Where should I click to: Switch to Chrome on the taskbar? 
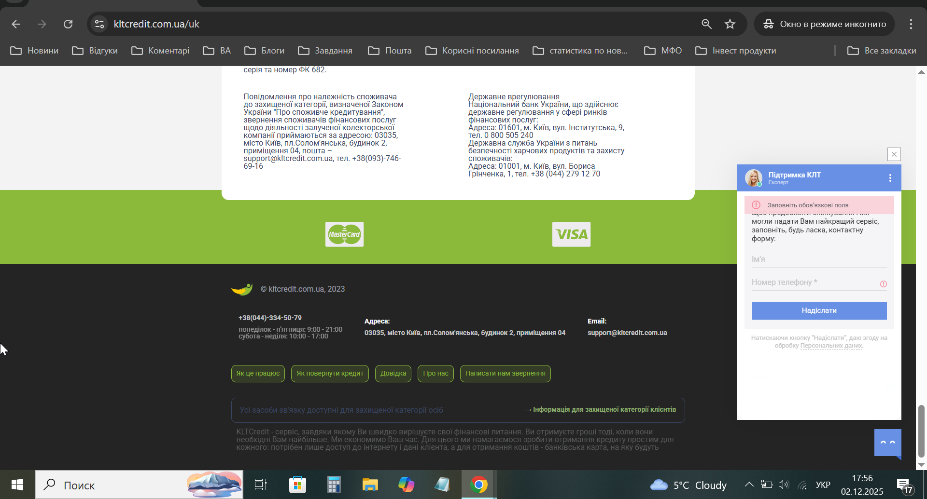coord(478,485)
